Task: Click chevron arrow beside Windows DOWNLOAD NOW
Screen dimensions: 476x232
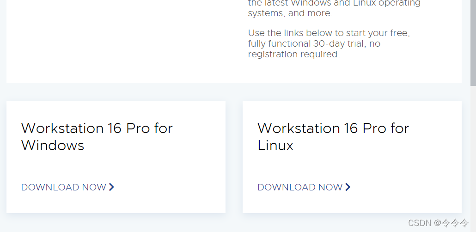Action: 111,187
